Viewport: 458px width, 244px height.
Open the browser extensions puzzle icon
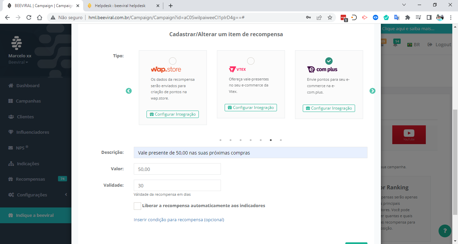tap(408, 17)
